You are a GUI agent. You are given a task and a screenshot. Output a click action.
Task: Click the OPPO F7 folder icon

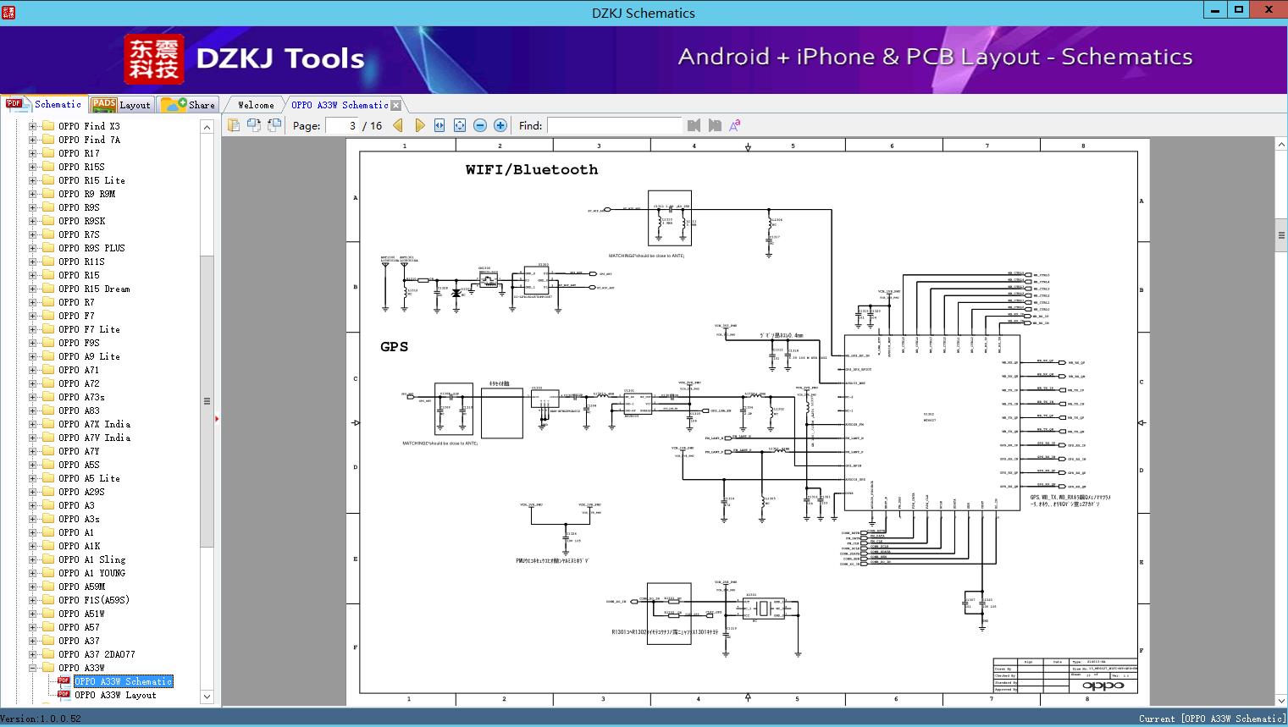(48, 316)
